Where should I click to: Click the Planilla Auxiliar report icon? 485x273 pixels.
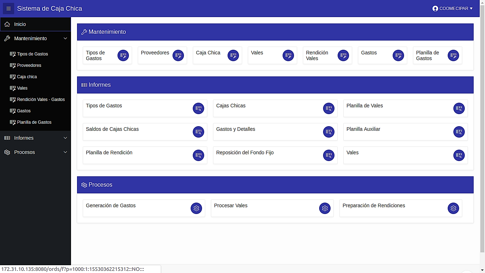(x=459, y=132)
